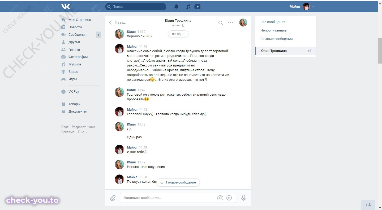
Task: Show Все сообщения filter
Action: click(273, 22)
